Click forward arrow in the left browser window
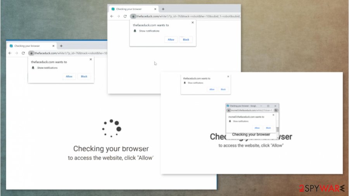The width and height of the screenshot is (349, 196). coord(16,53)
